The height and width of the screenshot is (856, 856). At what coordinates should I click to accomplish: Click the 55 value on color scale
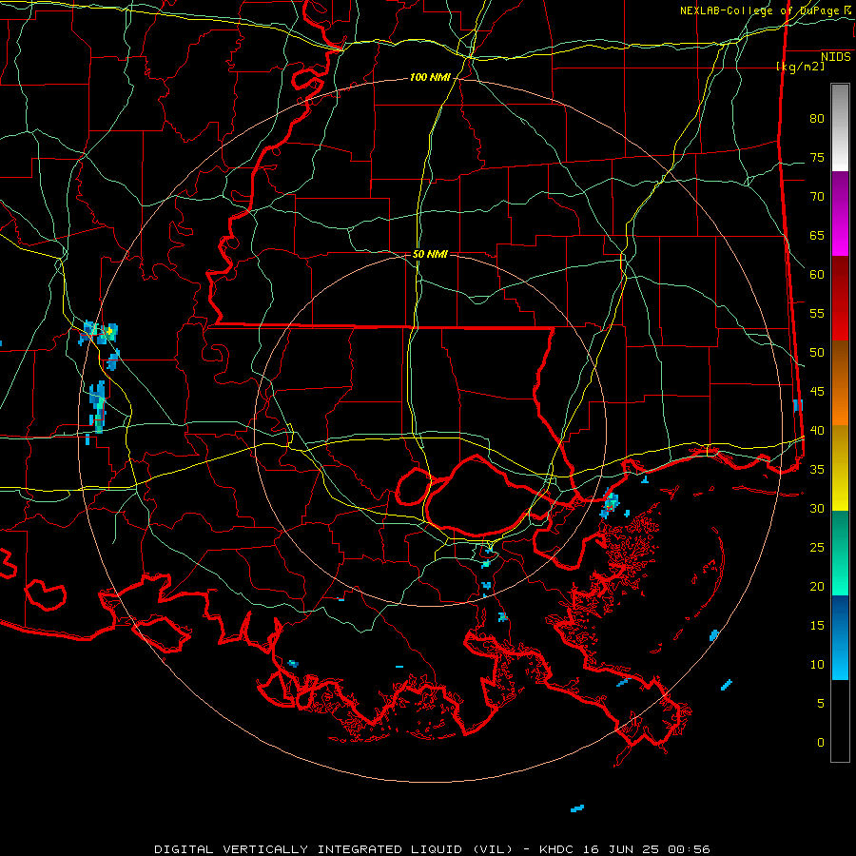[x=817, y=313]
